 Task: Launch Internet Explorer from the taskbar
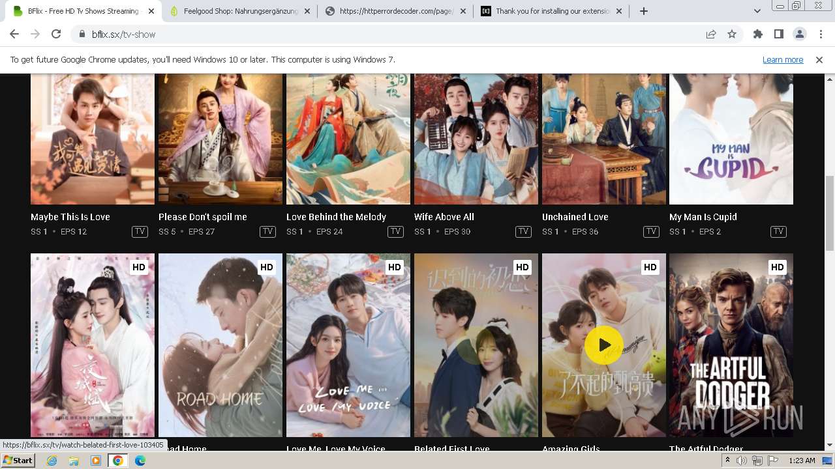[52, 461]
